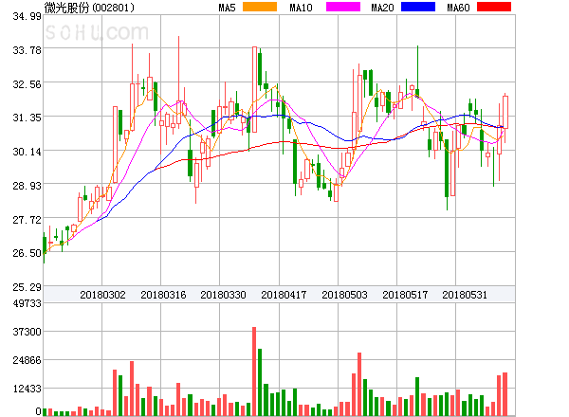Click the 33.78 price axis label

click(27, 50)
